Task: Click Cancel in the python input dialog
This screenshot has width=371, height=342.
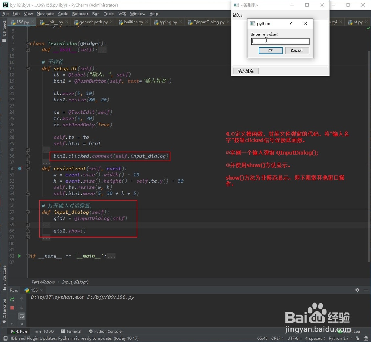Action: (x=297, y=51)
